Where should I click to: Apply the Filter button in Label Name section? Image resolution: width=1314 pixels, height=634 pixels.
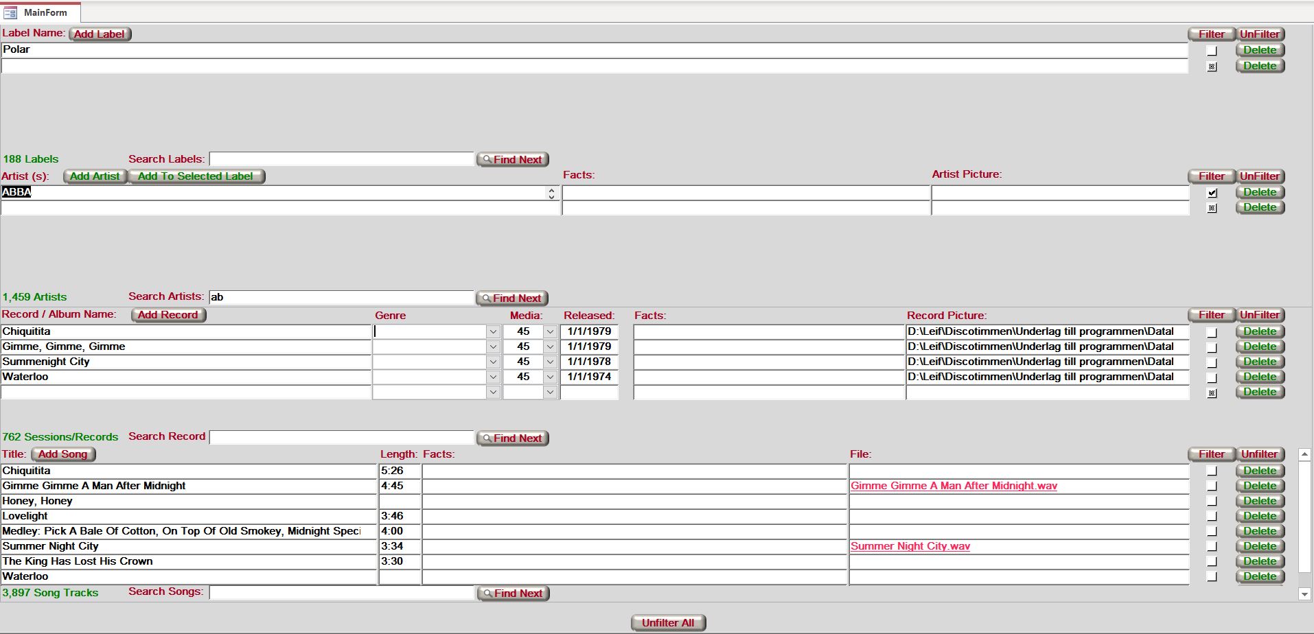click(x=1212, y=34)
